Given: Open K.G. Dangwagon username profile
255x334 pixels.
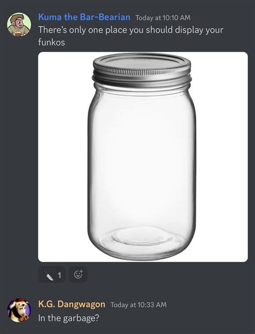Looking at the screenshot, I should 72,304.
